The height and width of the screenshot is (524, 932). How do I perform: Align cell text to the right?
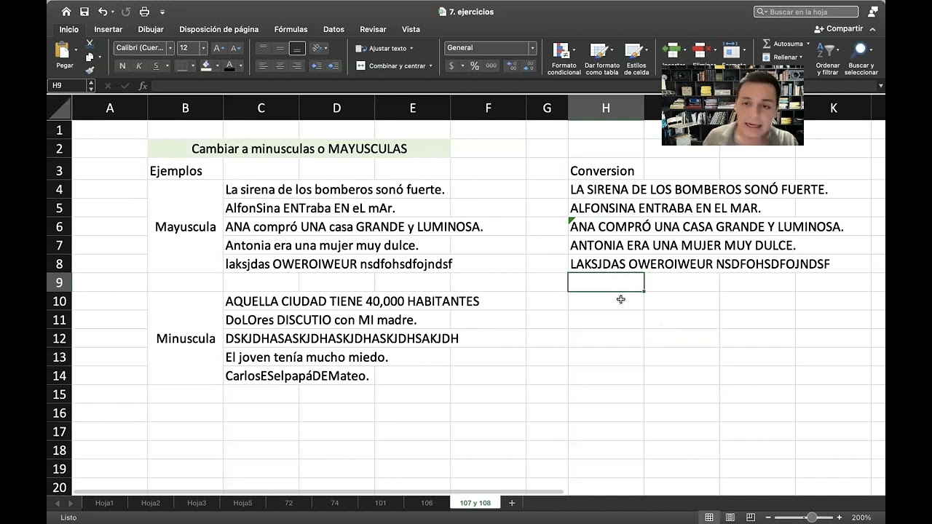296,65
